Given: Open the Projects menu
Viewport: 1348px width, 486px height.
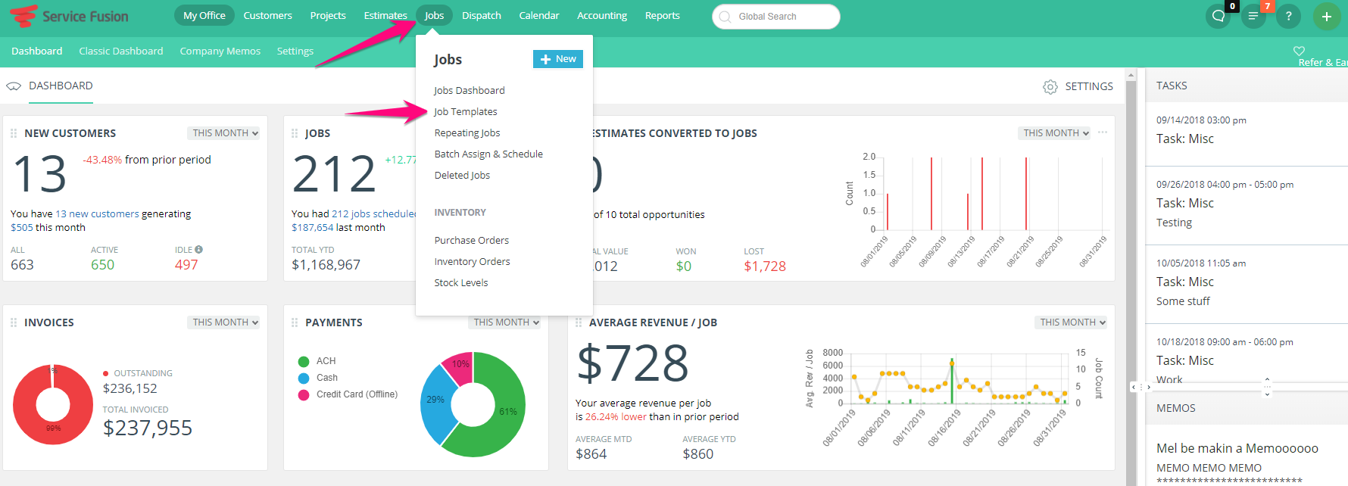Looking at the screenshot, I should pos(328,16).
